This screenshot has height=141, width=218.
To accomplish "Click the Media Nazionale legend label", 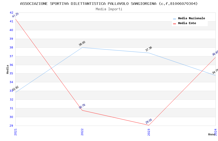I will tap(191, 18).
